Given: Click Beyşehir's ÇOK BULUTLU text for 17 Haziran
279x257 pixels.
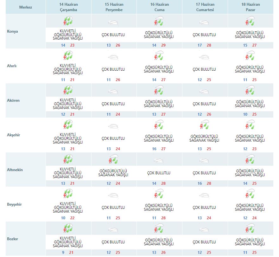Looking at the screenshot, I should pyautogui.click(x=204, y=208).
